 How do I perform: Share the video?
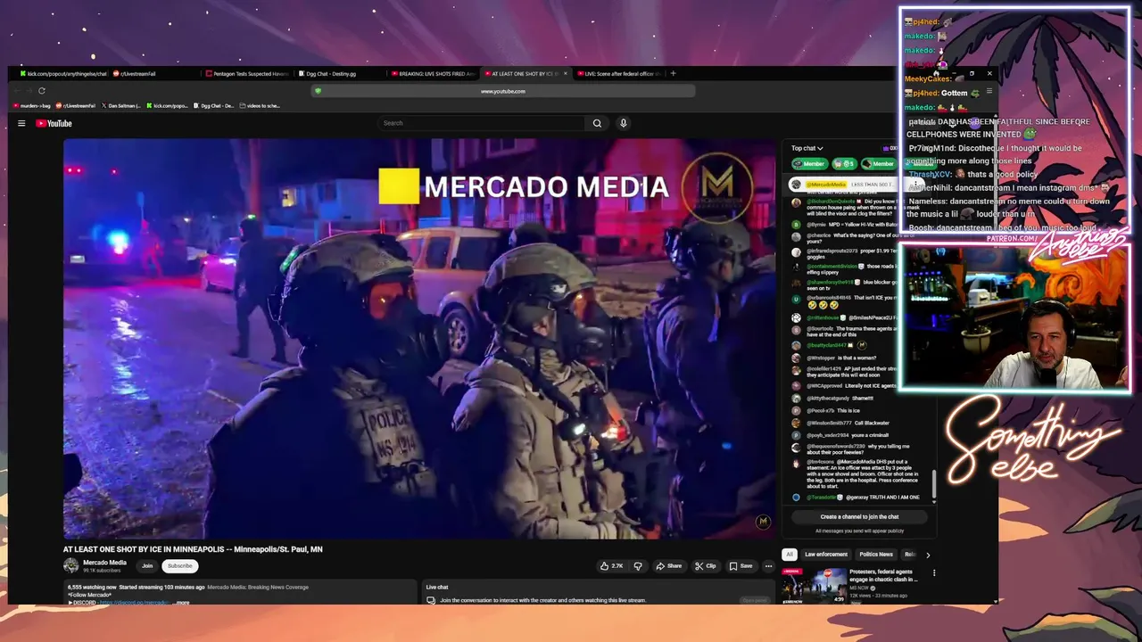point(668,565)
